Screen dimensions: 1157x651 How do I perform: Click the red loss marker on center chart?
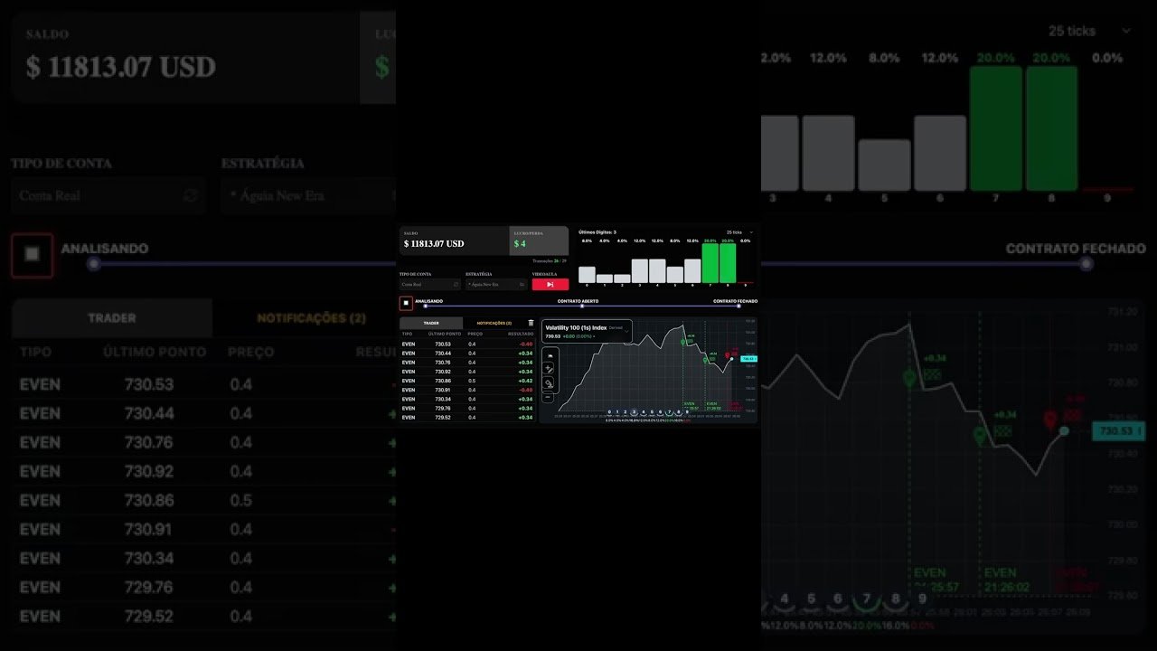click(x=727, y=354)
